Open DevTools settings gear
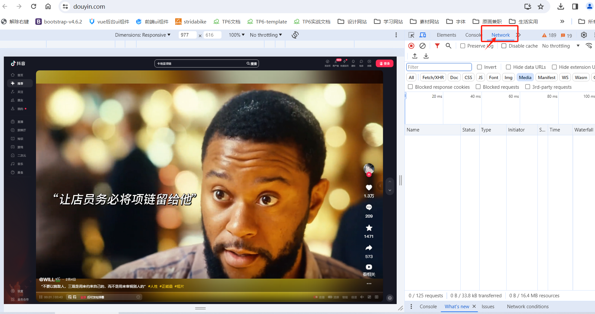The width and height of the screenshot is (595, 314). (x=584, y=35)
